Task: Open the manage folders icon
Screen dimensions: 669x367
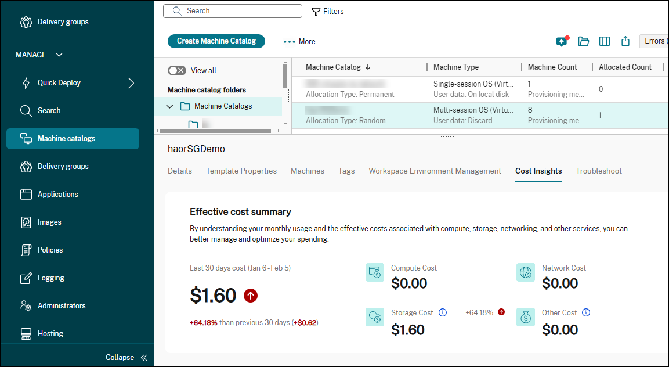Action: (x=583, y=41)
